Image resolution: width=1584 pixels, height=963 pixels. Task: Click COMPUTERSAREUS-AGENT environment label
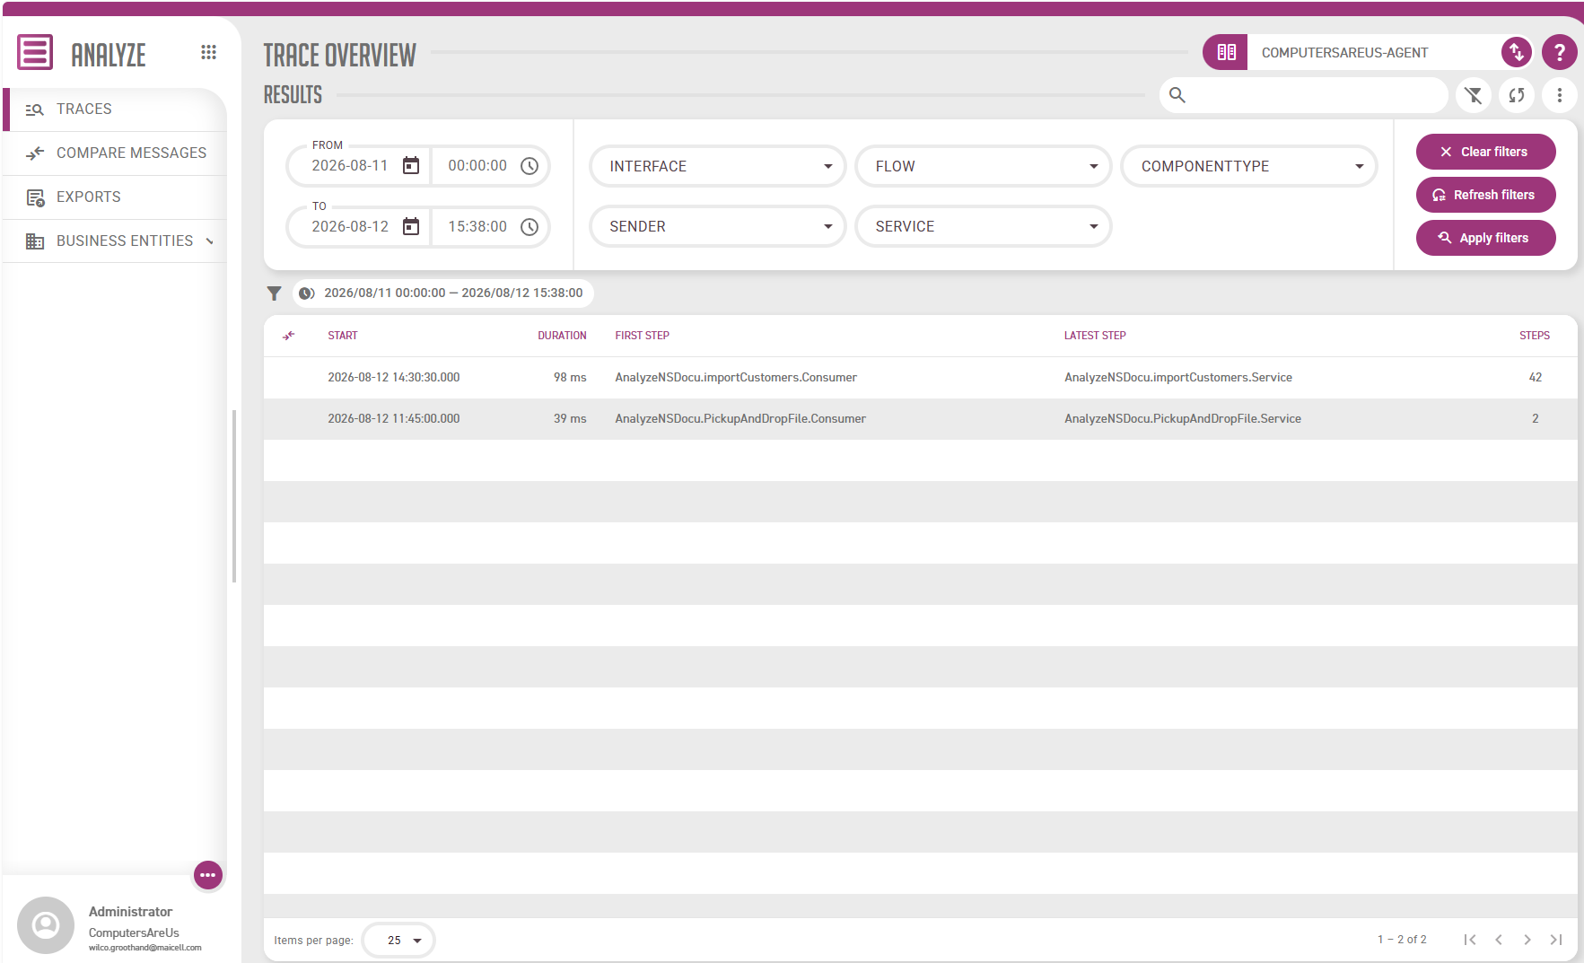pos(1345,53)
